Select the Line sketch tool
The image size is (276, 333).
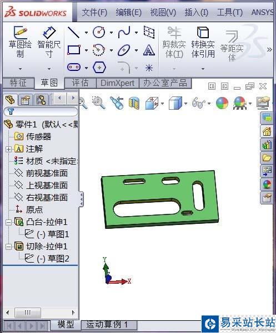(73, 32)
